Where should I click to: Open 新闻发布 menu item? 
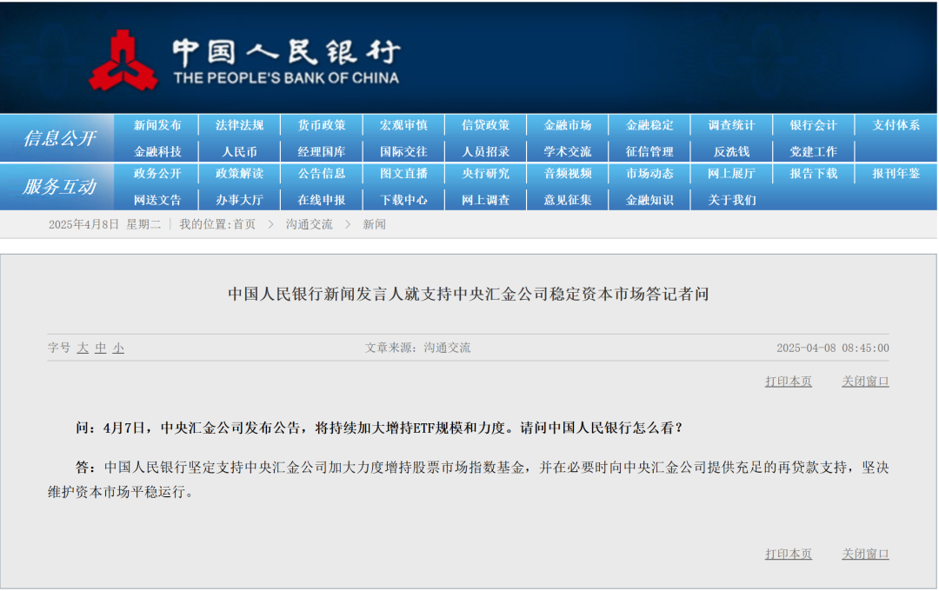157,125
